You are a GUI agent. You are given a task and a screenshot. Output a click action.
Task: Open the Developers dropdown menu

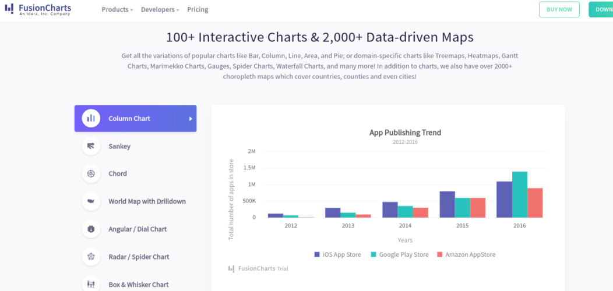click(160, 9)
